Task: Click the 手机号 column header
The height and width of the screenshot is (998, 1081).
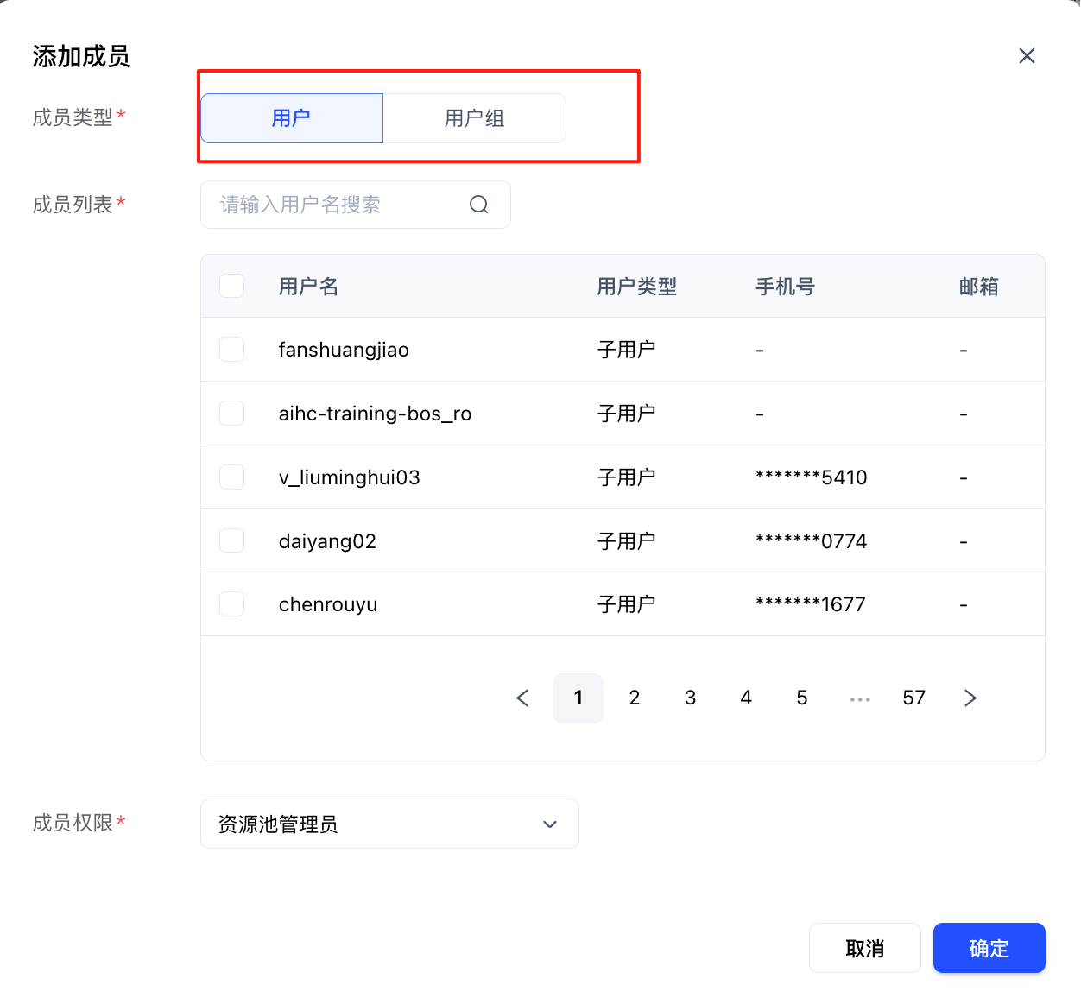Action: (x=786, y=287)
